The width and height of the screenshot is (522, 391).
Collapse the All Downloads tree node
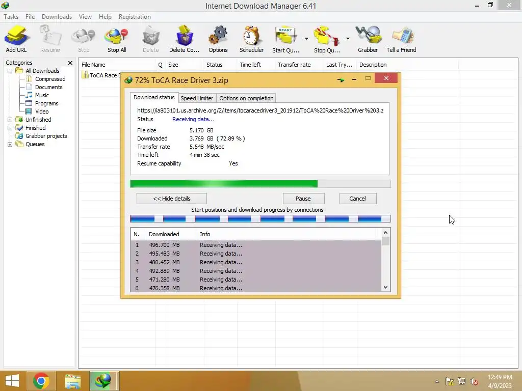(10, 71)
